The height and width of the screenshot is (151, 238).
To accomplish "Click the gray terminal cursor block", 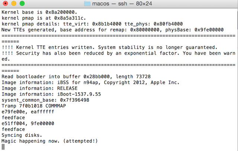I will 4,147.
